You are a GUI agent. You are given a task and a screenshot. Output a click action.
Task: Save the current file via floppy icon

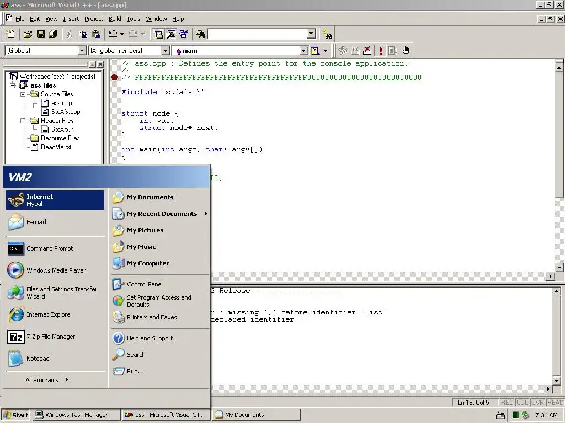41,34
